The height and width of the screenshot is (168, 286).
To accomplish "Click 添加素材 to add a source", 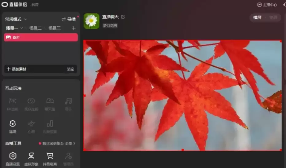I will point(17,69).
